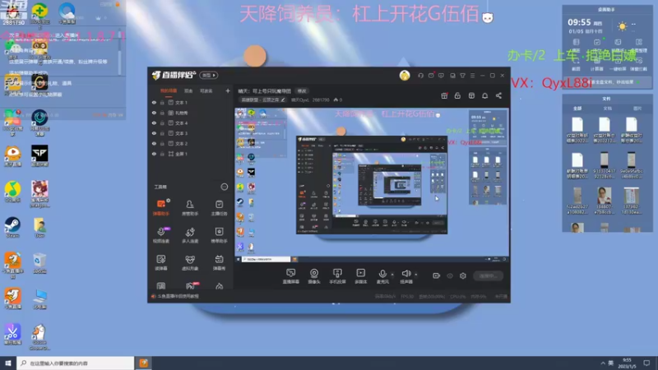
Task: Open the Windows Start menu
Action: (x=8, y=363)
